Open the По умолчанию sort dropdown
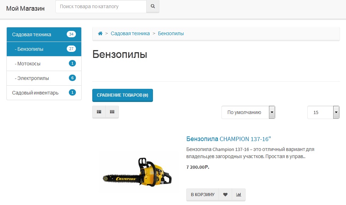Viewport: 346px width, 205px height. pos(248,112)
